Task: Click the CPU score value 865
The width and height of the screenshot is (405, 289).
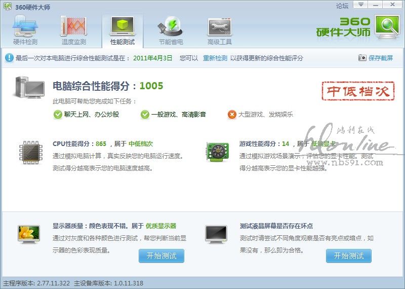Action: pyautogui.click(x=101, y=144)
